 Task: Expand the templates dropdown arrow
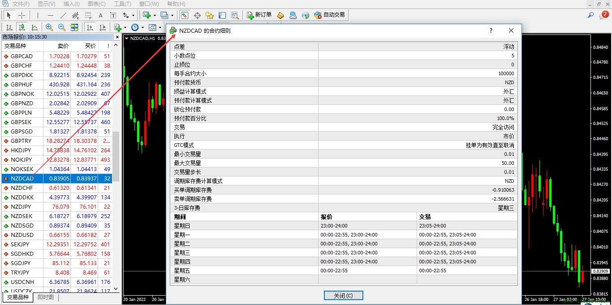click(160, 27)
